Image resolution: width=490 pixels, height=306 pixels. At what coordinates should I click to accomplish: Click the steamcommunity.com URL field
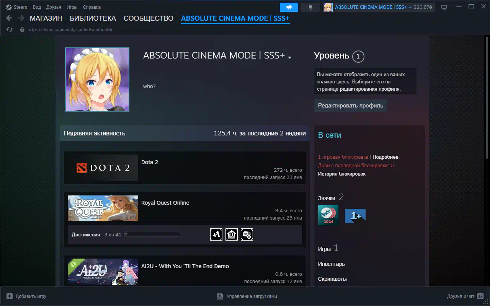[x=70, y=29]
